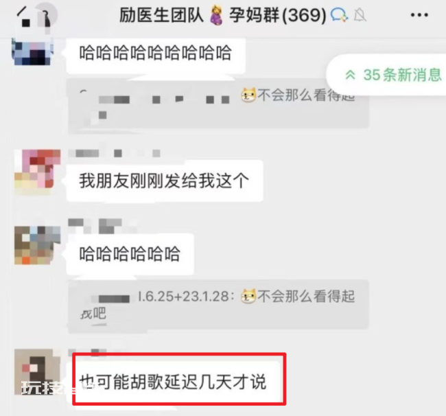Image resolution: width=446 pixels, height=416 pixels.
Task: Tap the 哈哈哈哈哈哈哈哈哈 message bubble at top
Action: (x=156, y=54)
